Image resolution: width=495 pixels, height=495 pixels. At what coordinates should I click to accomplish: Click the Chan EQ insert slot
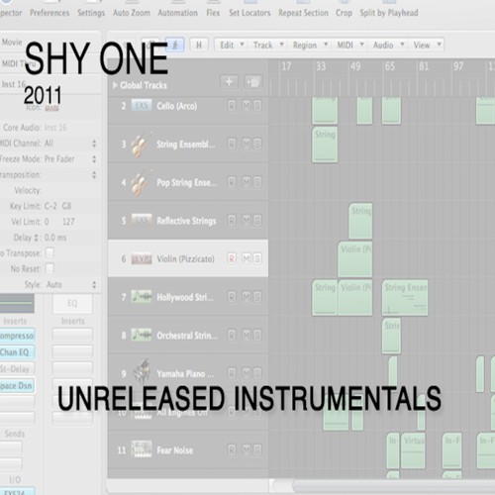(x=17, y=352)
